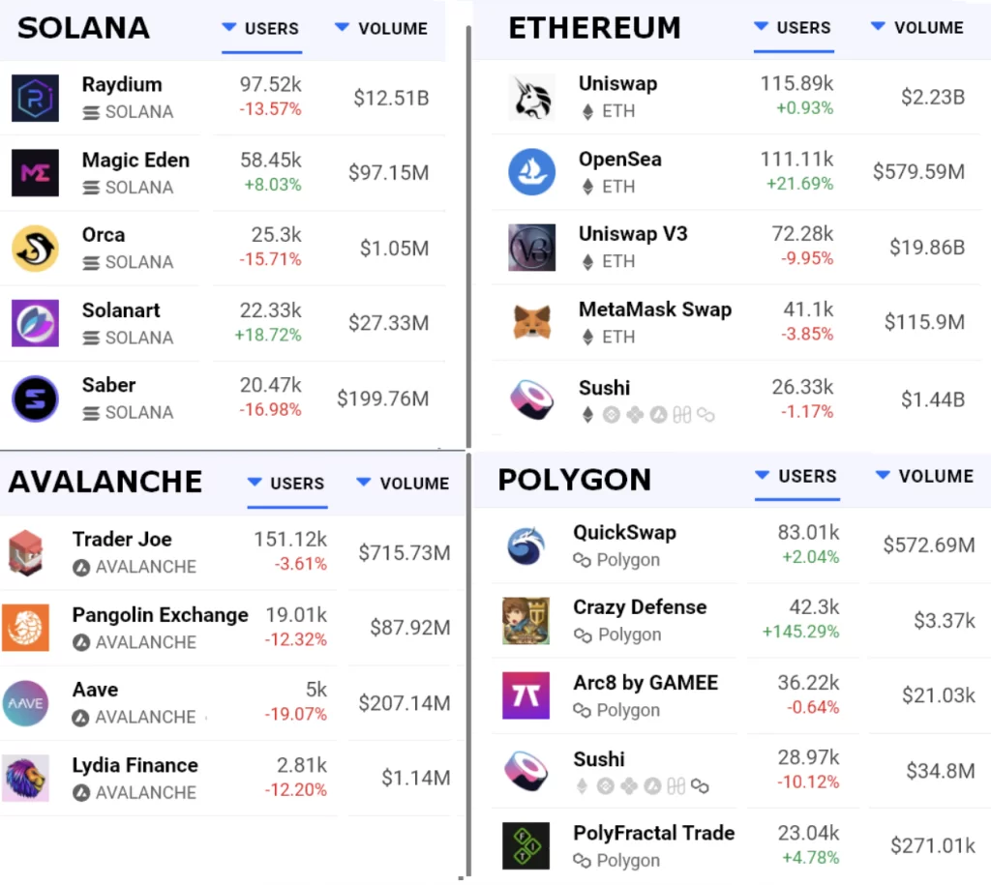Click the Raydium logo icon
This screenshot has height=885, width=991.
click(x=35, y=99)
